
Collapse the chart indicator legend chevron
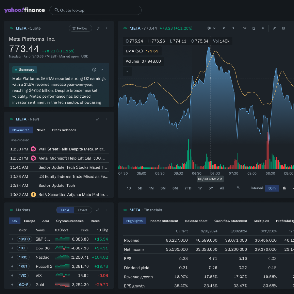[127, 72]
